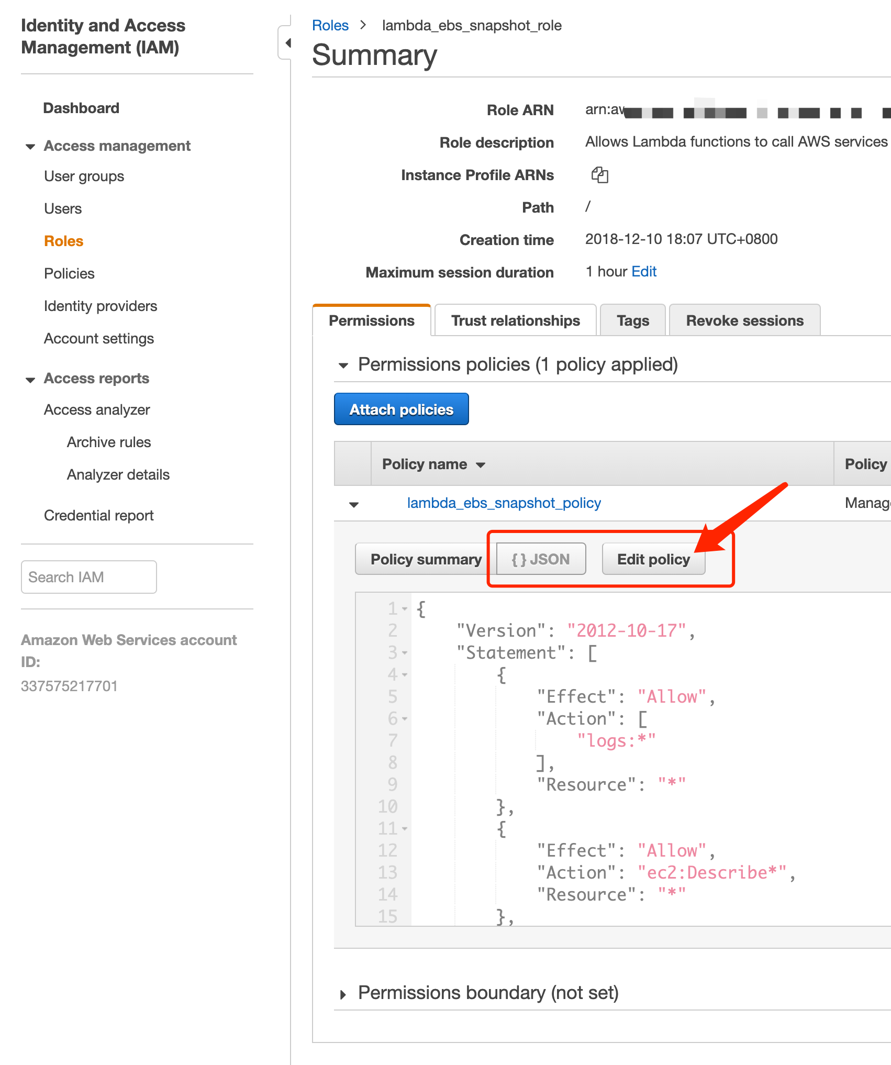Click the "logs:*" action value

click(x=616, y=741)
